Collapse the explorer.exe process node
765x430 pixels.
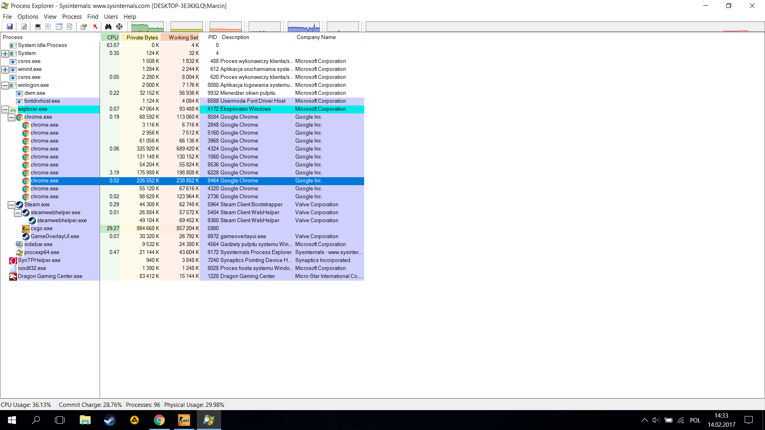(x=5, y=109)
